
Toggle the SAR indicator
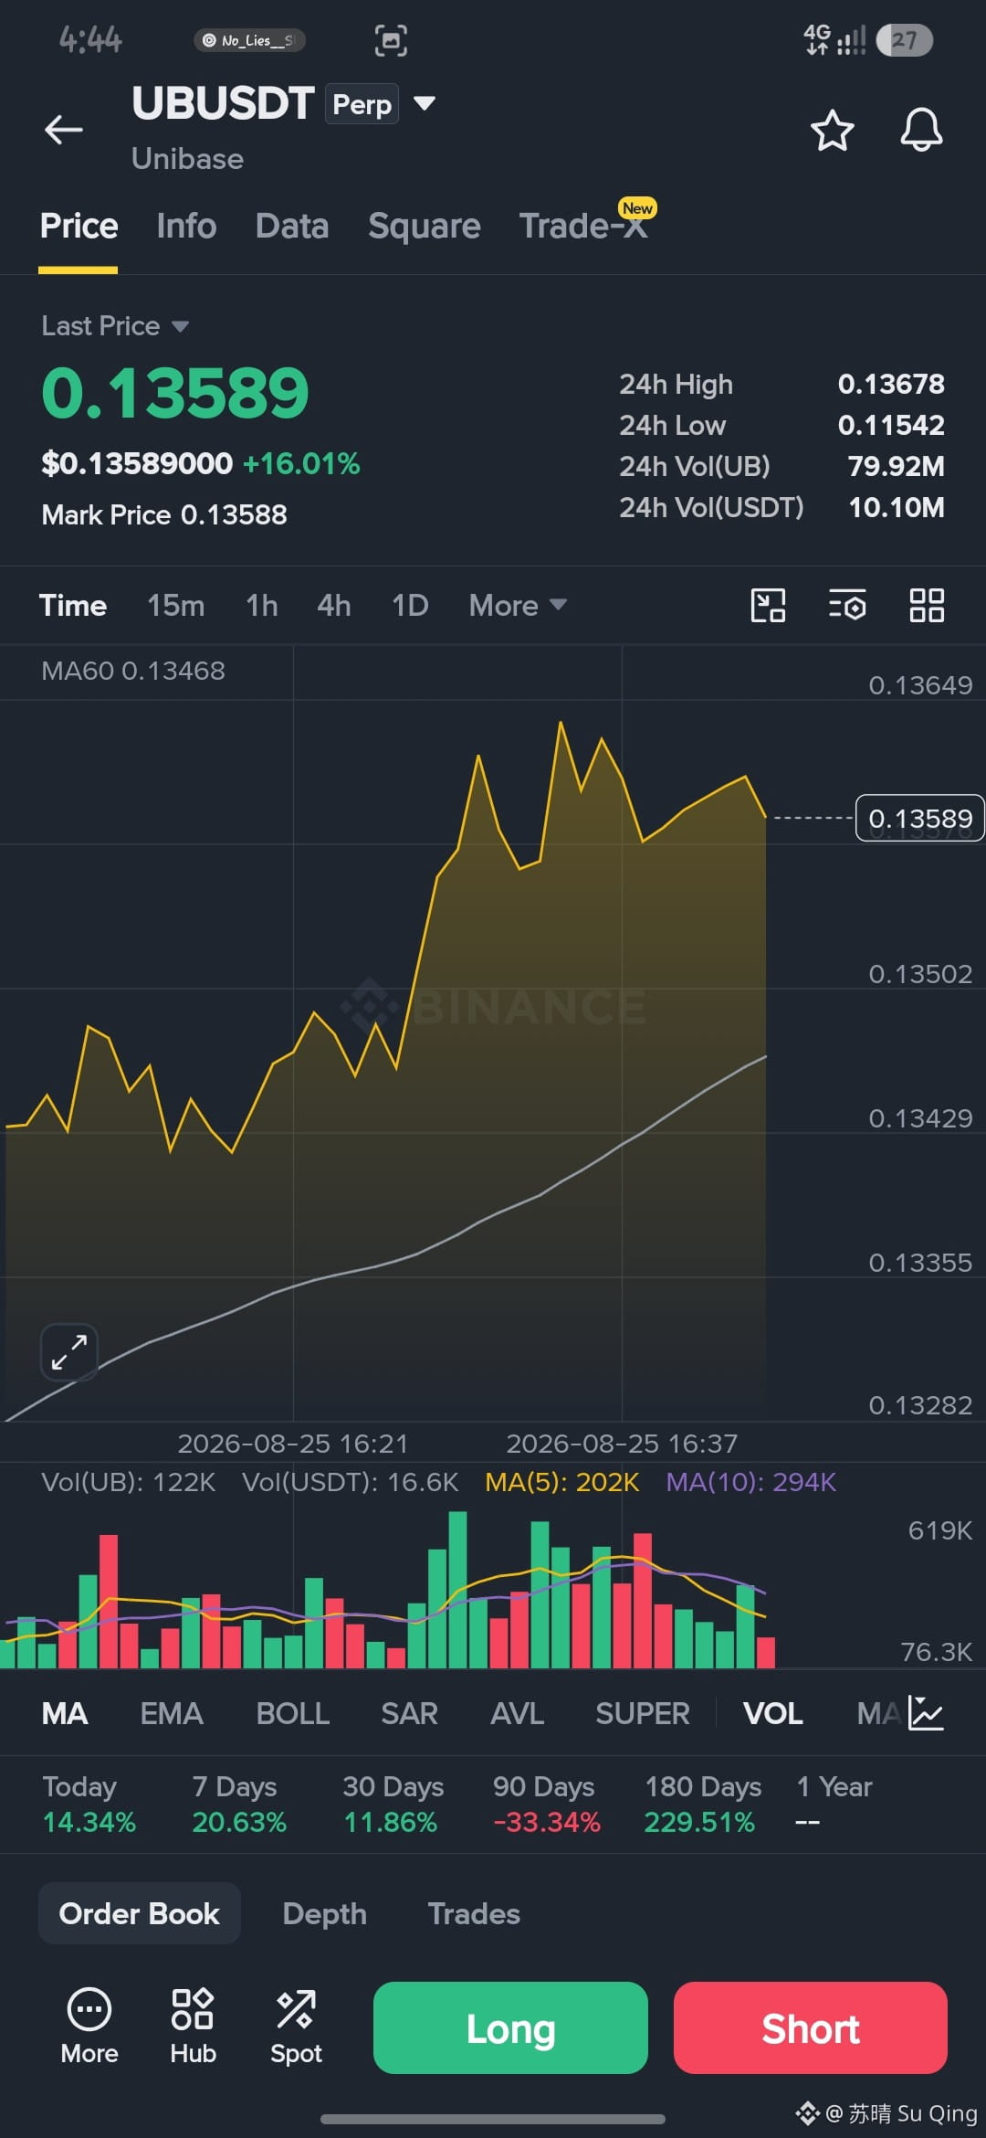(x=409, y=1713)
